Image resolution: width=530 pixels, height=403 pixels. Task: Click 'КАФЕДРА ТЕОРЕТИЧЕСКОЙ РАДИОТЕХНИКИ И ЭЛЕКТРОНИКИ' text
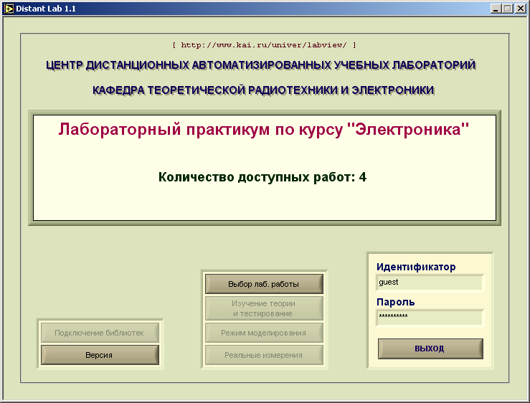tap(263, 90)
